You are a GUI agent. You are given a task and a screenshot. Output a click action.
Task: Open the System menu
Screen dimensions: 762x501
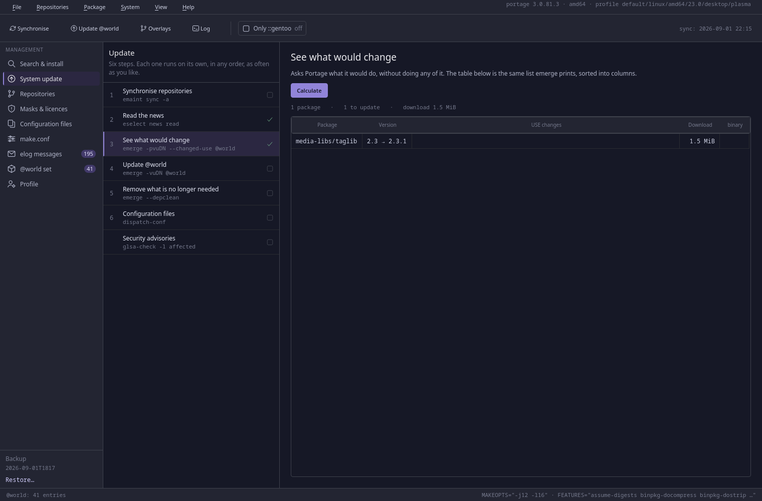(130, 7)
